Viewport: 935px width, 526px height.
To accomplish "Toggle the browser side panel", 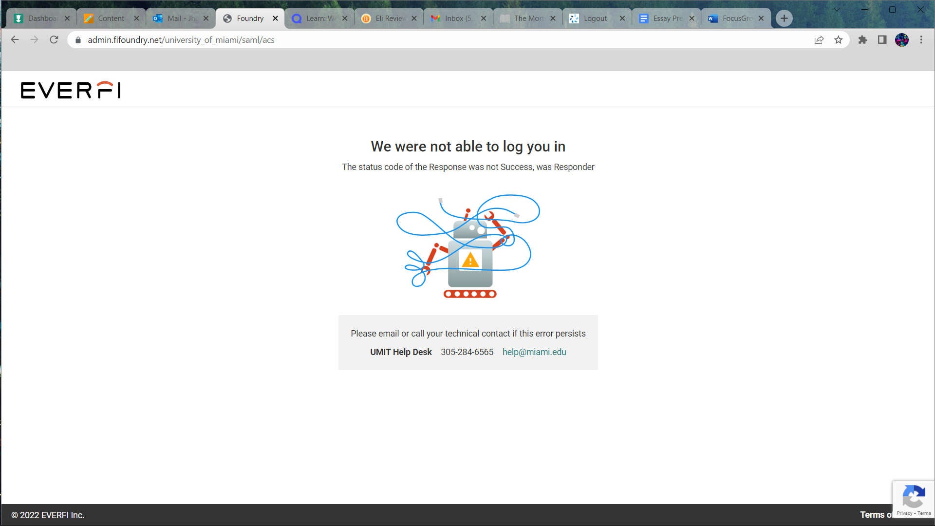I will point(882,40).
